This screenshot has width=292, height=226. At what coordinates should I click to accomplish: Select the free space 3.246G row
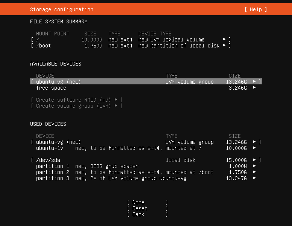pyautogui.click(x=51, y=88)
